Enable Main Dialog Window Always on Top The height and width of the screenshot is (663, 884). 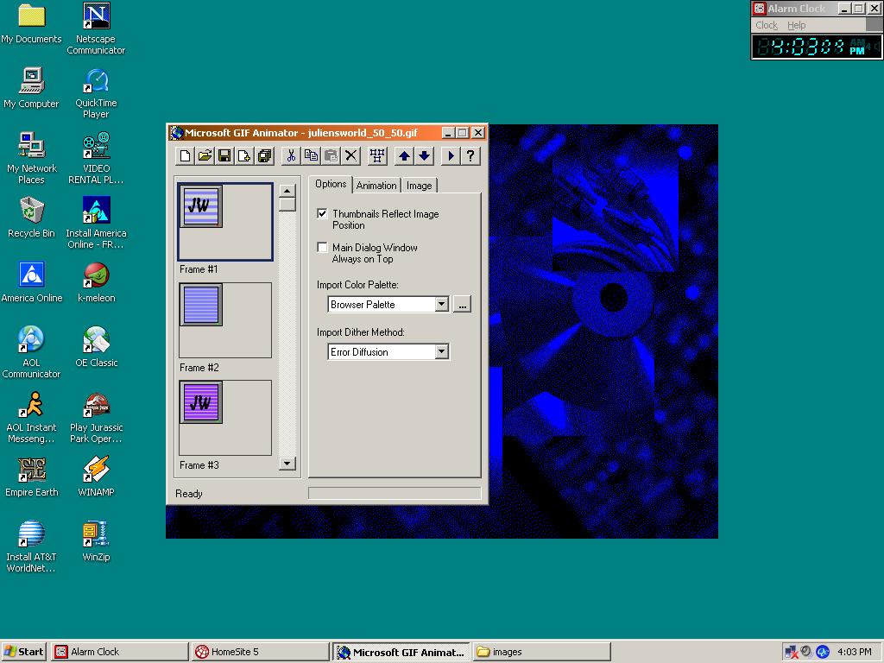point(323,248)
